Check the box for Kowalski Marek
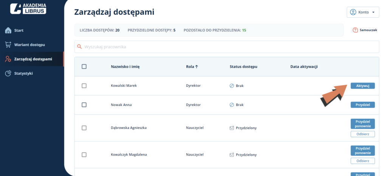Screen dimensions: 387x176 pyautogui.click(x=84, y=86)
